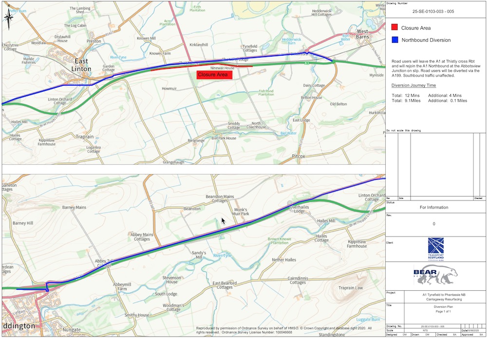
Task: Click the East Linton town label
Action: coord(81,65)
